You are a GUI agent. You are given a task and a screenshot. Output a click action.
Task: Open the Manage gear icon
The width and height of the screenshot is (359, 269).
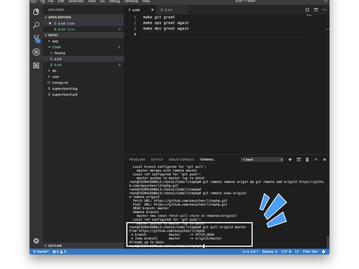click(x=36, y=241)
